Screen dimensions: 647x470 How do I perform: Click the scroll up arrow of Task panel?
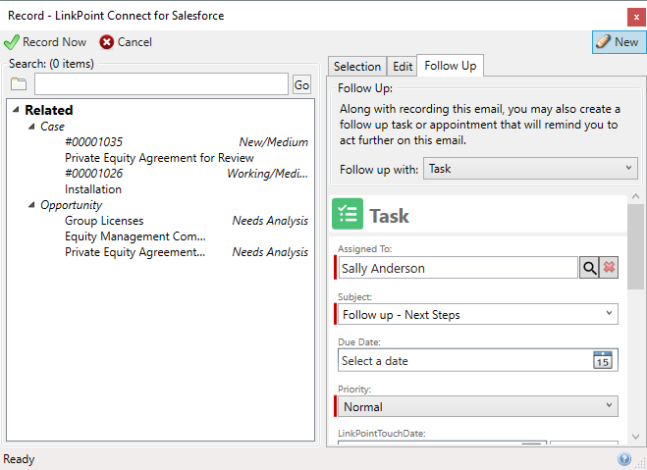coord(636,196)
